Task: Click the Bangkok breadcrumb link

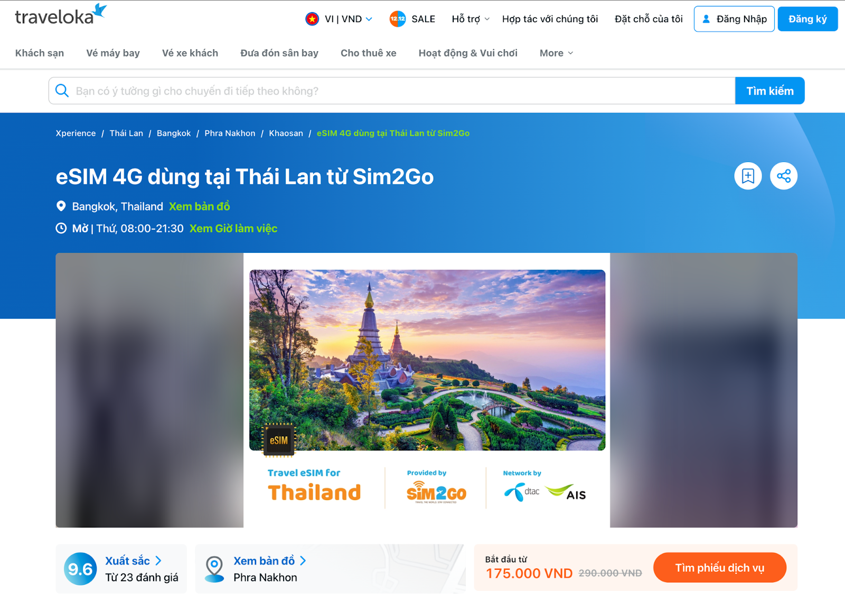Action: [174, 133]
